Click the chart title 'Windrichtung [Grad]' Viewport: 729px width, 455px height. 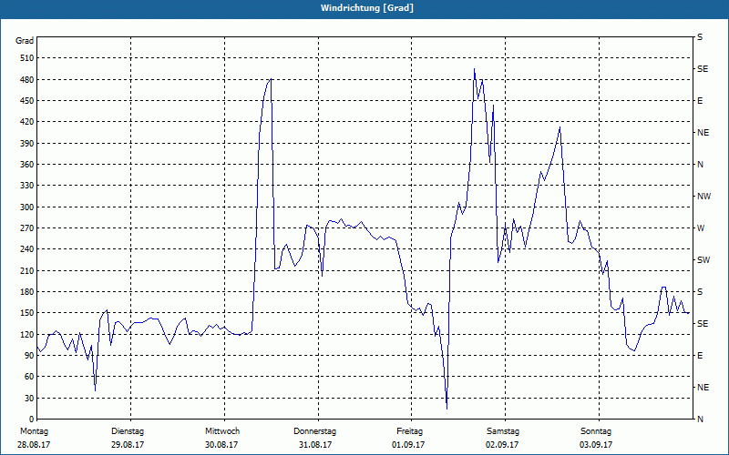(x=366, y=8)
